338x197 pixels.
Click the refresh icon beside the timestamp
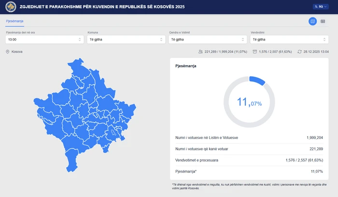(299, 51)
